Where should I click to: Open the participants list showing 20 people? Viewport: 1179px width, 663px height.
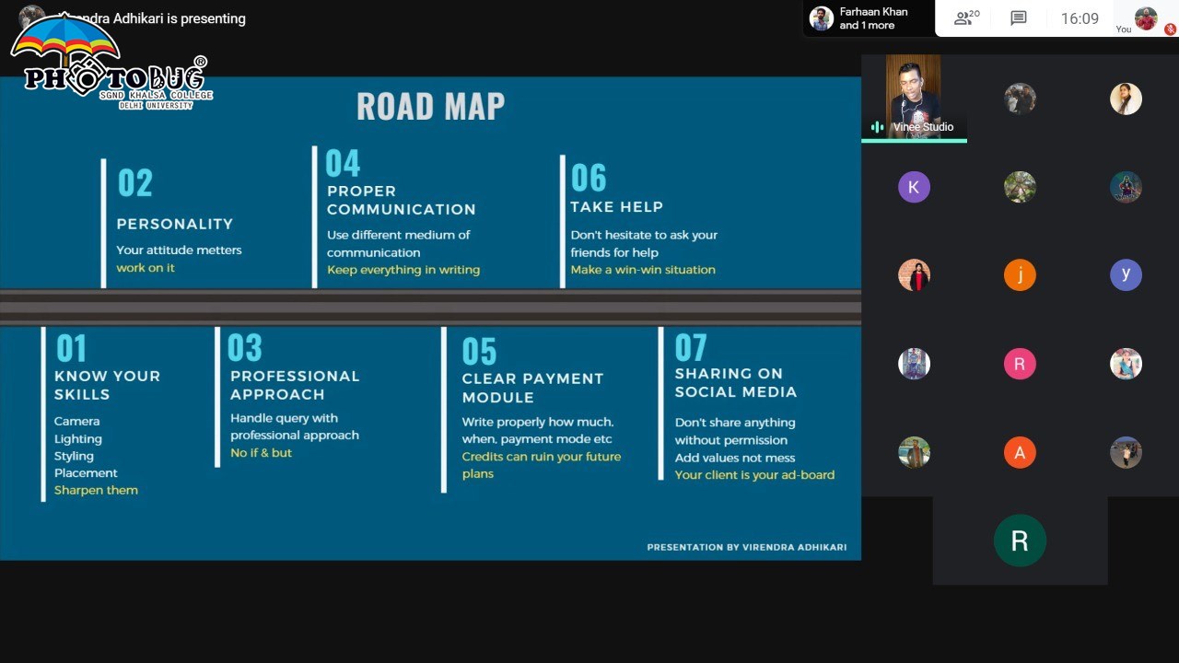click(966, 18)
